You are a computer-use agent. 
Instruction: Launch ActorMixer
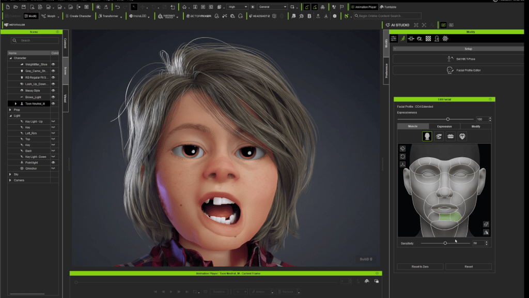[x=199, y=16]
